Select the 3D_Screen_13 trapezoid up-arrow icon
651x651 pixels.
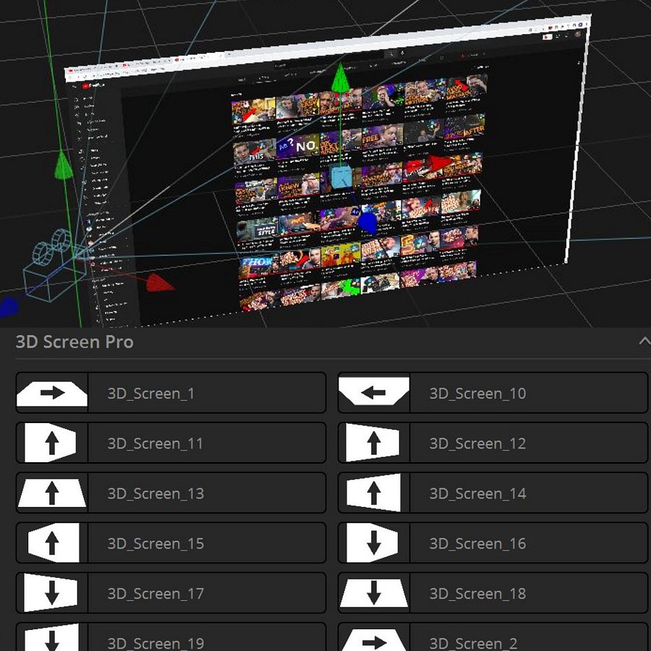coord(52,493)
